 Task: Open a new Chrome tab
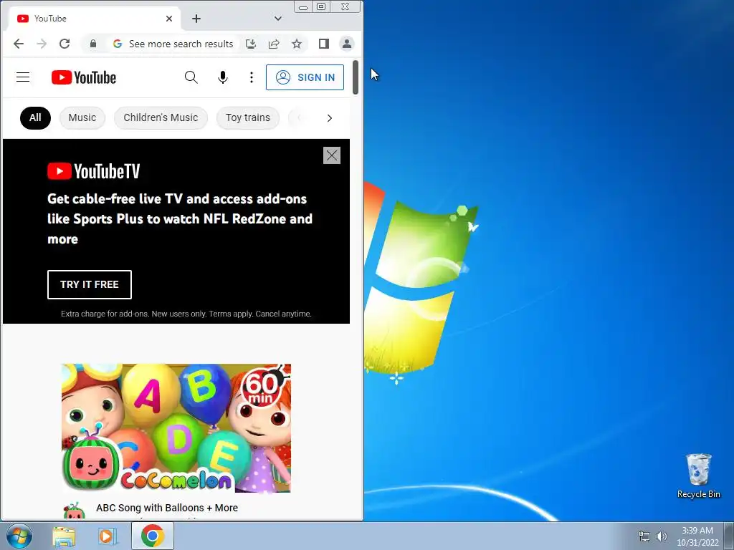[196, 19]
